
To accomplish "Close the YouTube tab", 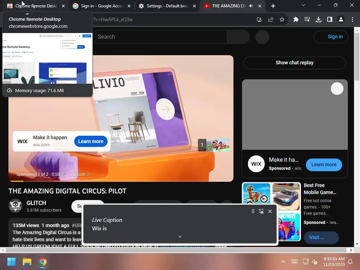I will pos(260,6).
